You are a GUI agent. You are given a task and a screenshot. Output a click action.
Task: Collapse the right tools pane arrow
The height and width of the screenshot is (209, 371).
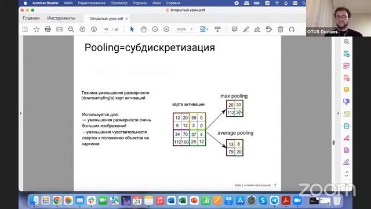tap(338, 114)
